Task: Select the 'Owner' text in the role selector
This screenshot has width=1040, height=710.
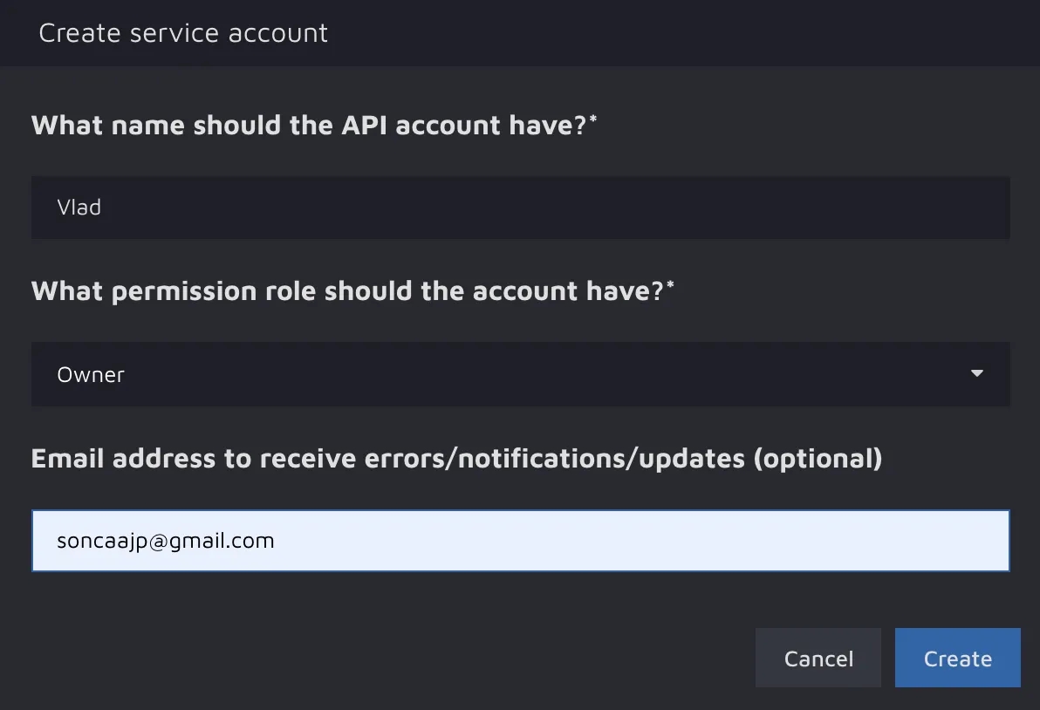Action: point(91,375)
